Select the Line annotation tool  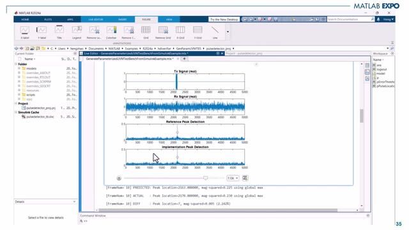click(215, 33)
